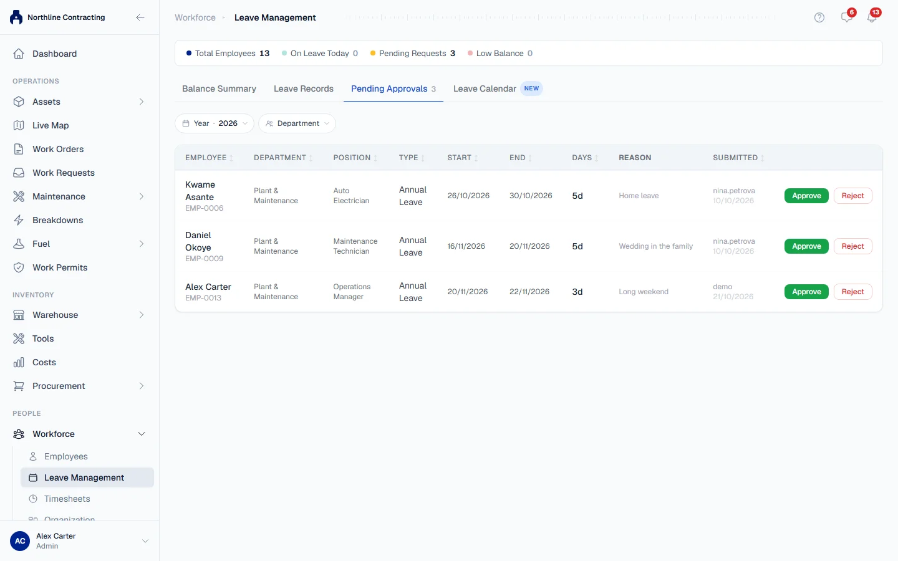Click the Work Requests inbox icon
The width and height of the screenshot is (898, 561).
pos(19,173)
